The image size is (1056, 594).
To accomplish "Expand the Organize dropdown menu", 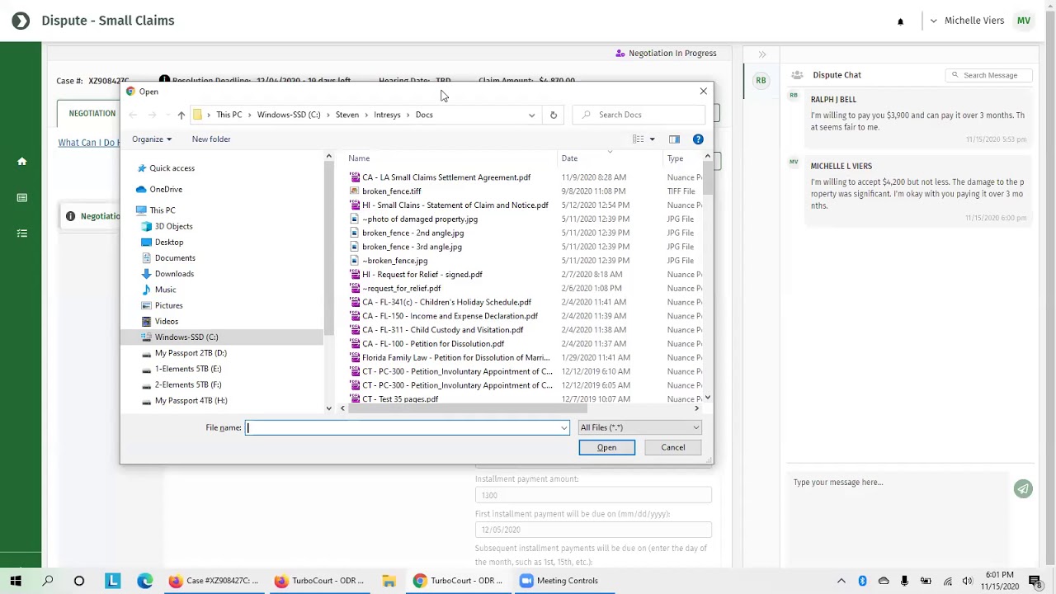I will 152,139.
